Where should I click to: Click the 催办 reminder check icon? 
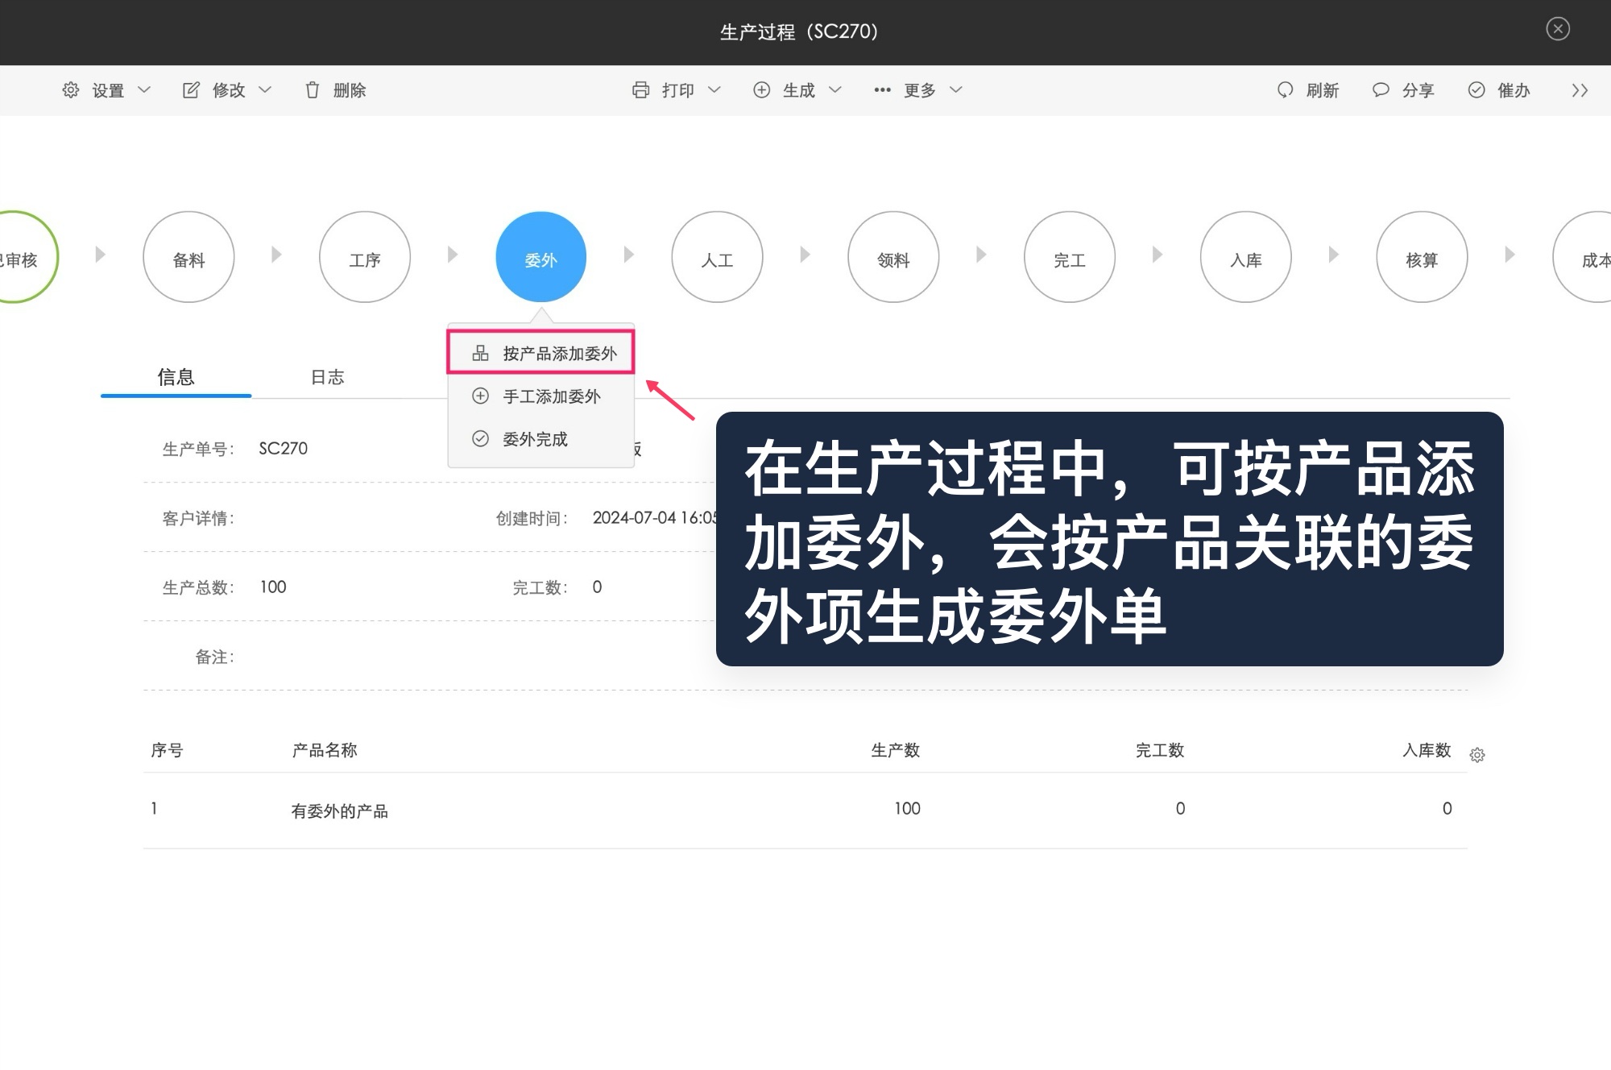[x=1476, y=89]
